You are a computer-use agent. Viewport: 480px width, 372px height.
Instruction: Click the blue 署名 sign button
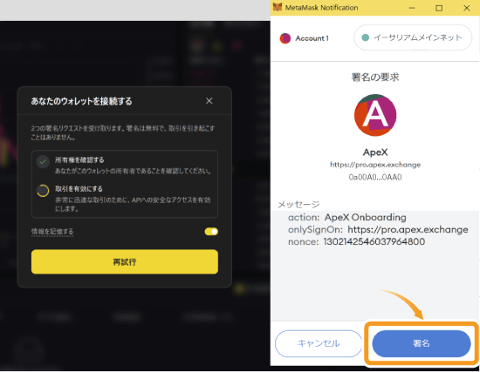coord(422,343)
